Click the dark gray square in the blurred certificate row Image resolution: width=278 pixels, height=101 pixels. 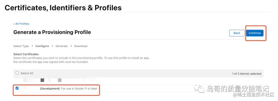(x=42, y=80)
